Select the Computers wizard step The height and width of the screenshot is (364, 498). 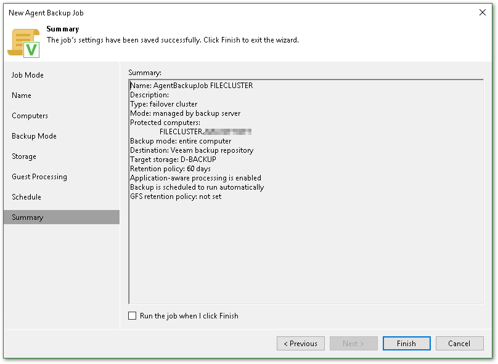pos(30,116)
